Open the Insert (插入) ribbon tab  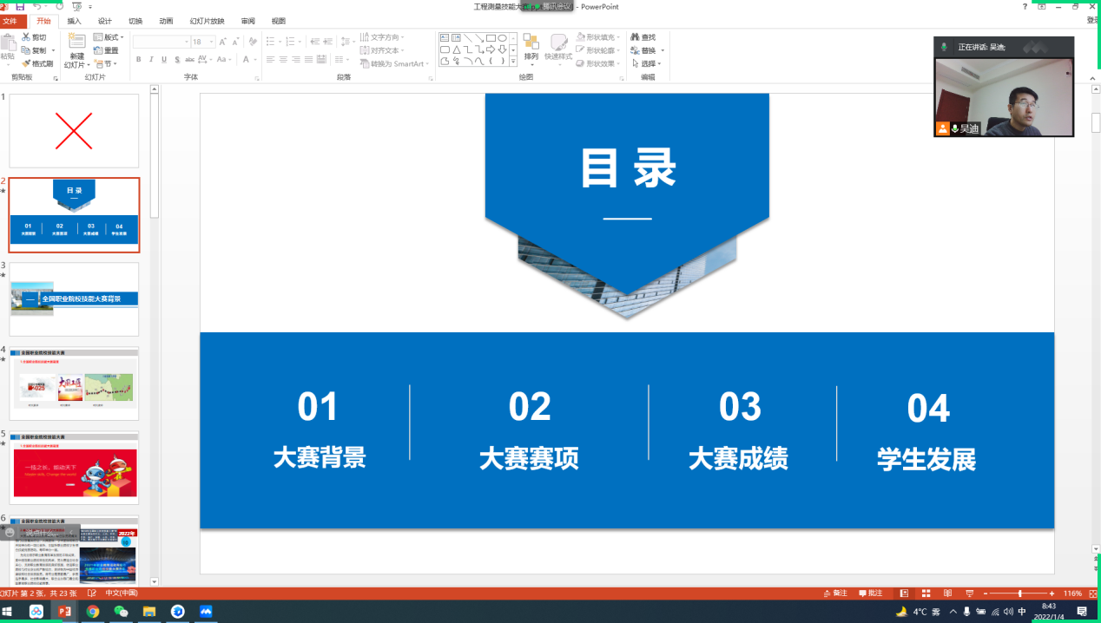pos(75,21)
